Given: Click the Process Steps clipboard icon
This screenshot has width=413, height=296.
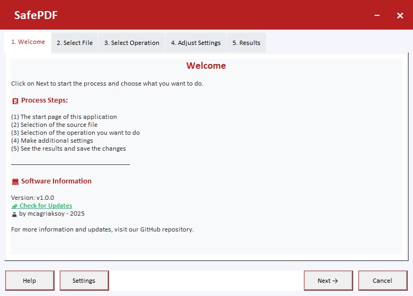Looking at the screenshot, I should tap(15, 100).
